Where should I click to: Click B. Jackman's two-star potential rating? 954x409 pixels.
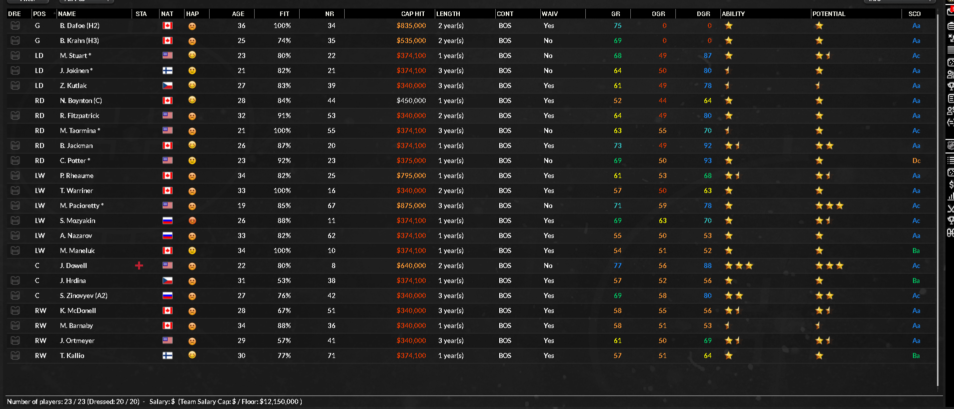tap(824, 145)
